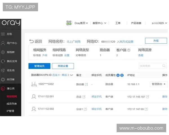Click 设置 link under 组网线路
The width and height of the screenshot is (169, 135).
[67, 55]
